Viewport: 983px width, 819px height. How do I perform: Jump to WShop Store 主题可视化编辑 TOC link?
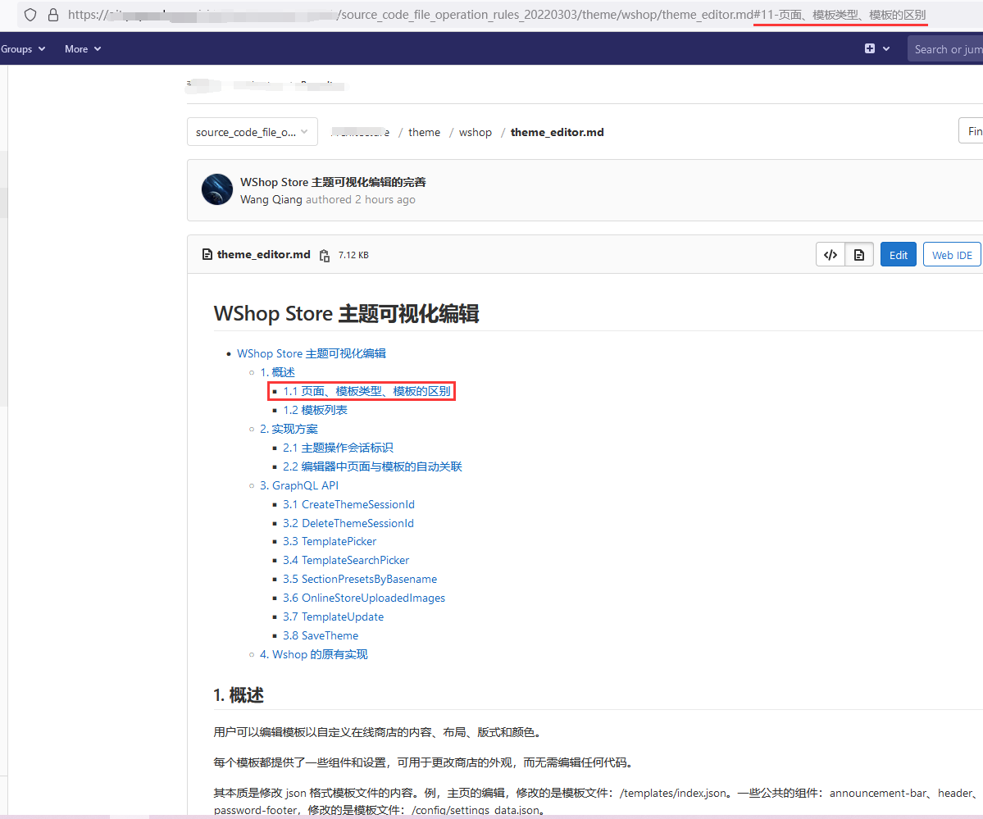pos(311,353)
